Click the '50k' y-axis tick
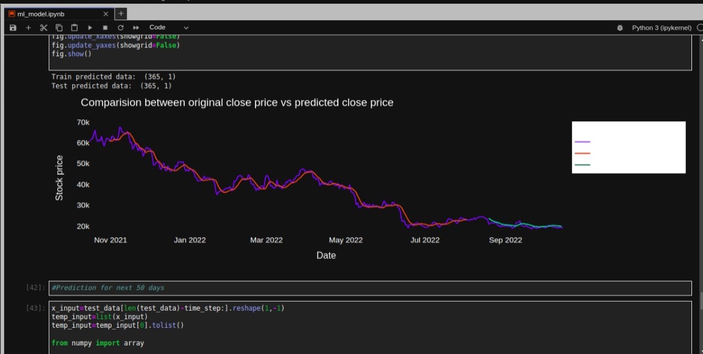703x354 pixels. (83, 163)
